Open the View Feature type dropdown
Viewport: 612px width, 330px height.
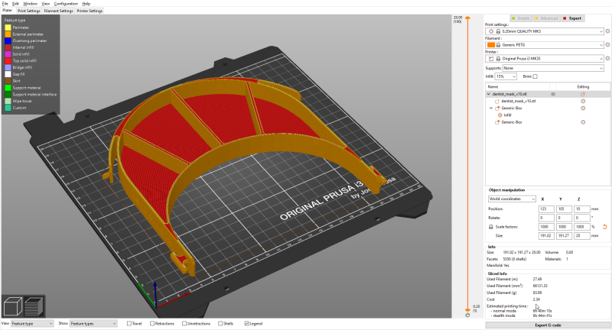pyautogui.click(x=32, y=323)
